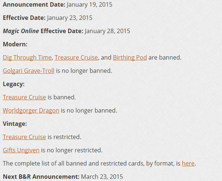The height and width of the screenshot is (181, 222).
Task: Click Treasure Cruise link under Vintage
Action: pos(24,137)
